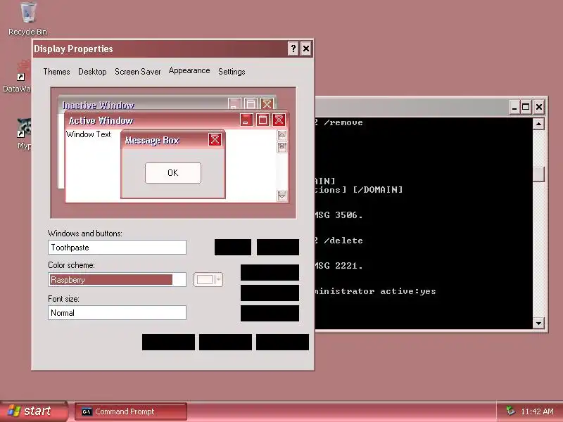Click the Inactive Window title in preview
The height and width of the screenshot is (422, 563).
click(x=98, y=105)
